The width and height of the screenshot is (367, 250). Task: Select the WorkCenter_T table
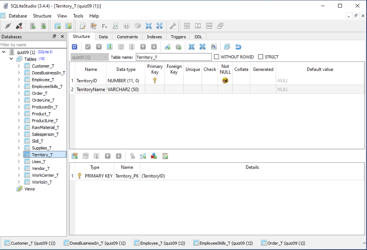[x=45, y=175]
